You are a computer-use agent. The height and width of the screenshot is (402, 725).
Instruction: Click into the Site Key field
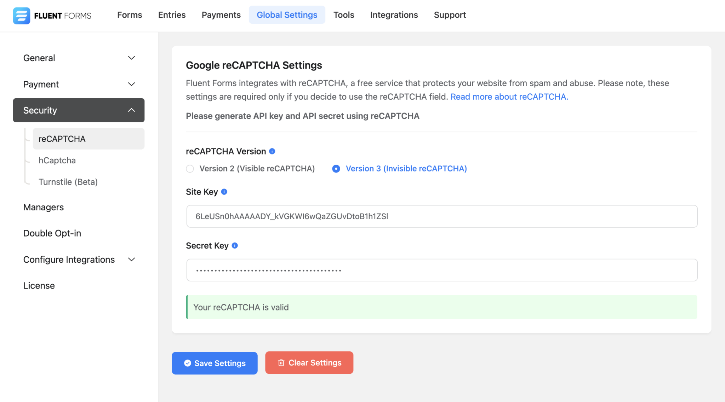tap(441, 216)
